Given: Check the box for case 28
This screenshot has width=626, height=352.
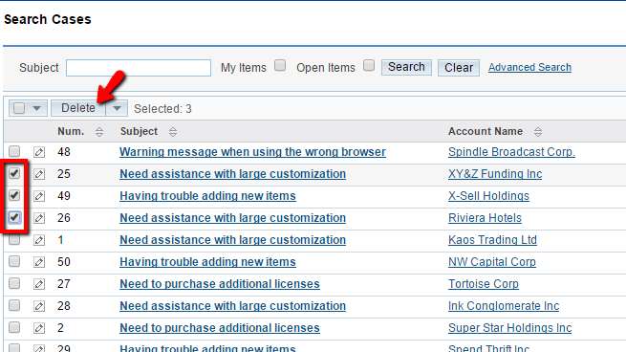Looking at the screenshot, I should 14,305.
